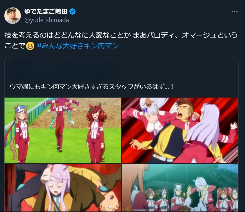This screenshot has width=245, height=212.
Task: Open the top-right red-background wrestling image
Action: pyautogui.click(x=180, y=130)
